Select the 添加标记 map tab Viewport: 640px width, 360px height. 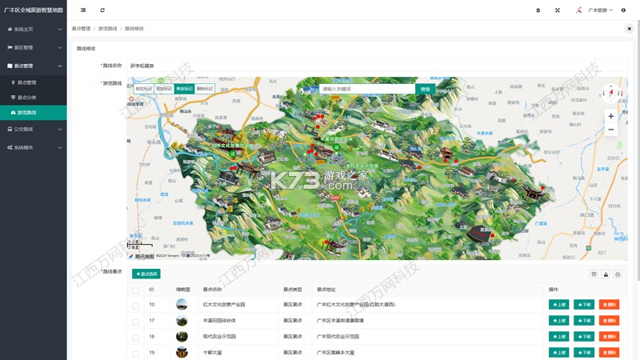point(164,89)
